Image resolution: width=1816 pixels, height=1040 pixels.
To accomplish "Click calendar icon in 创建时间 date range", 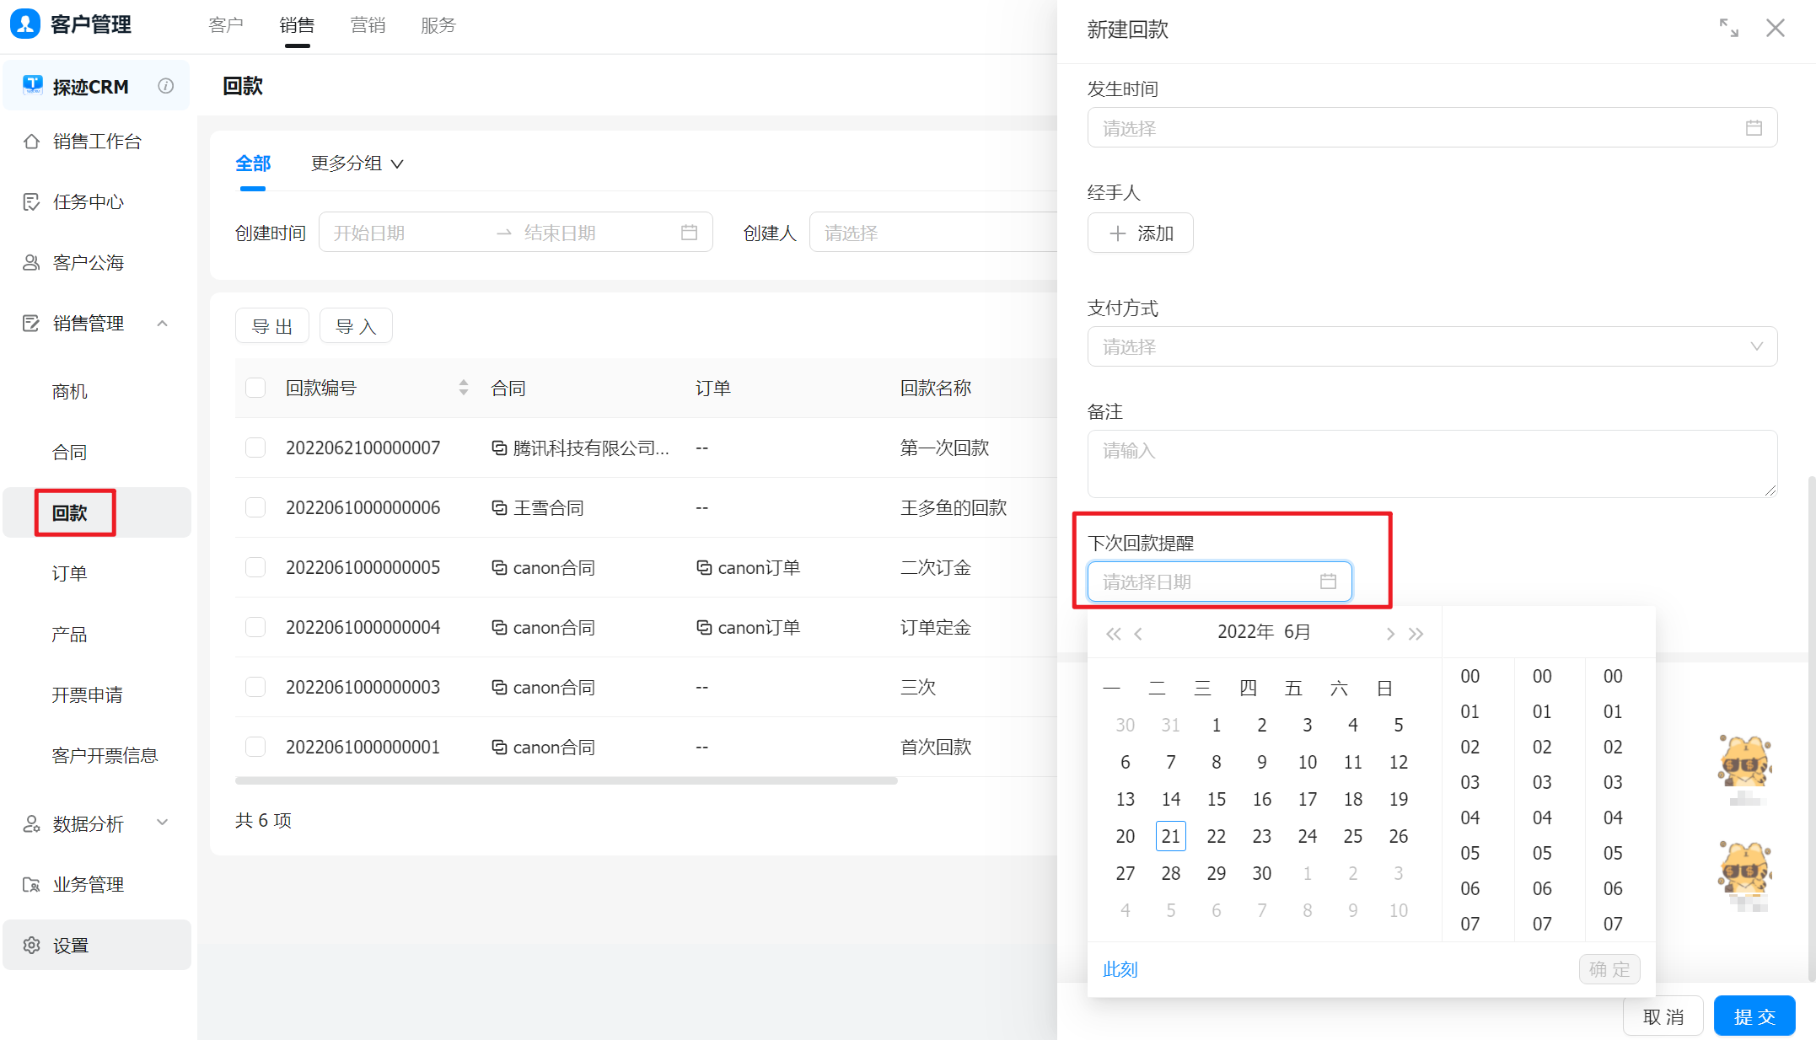I will click(689, 233).
